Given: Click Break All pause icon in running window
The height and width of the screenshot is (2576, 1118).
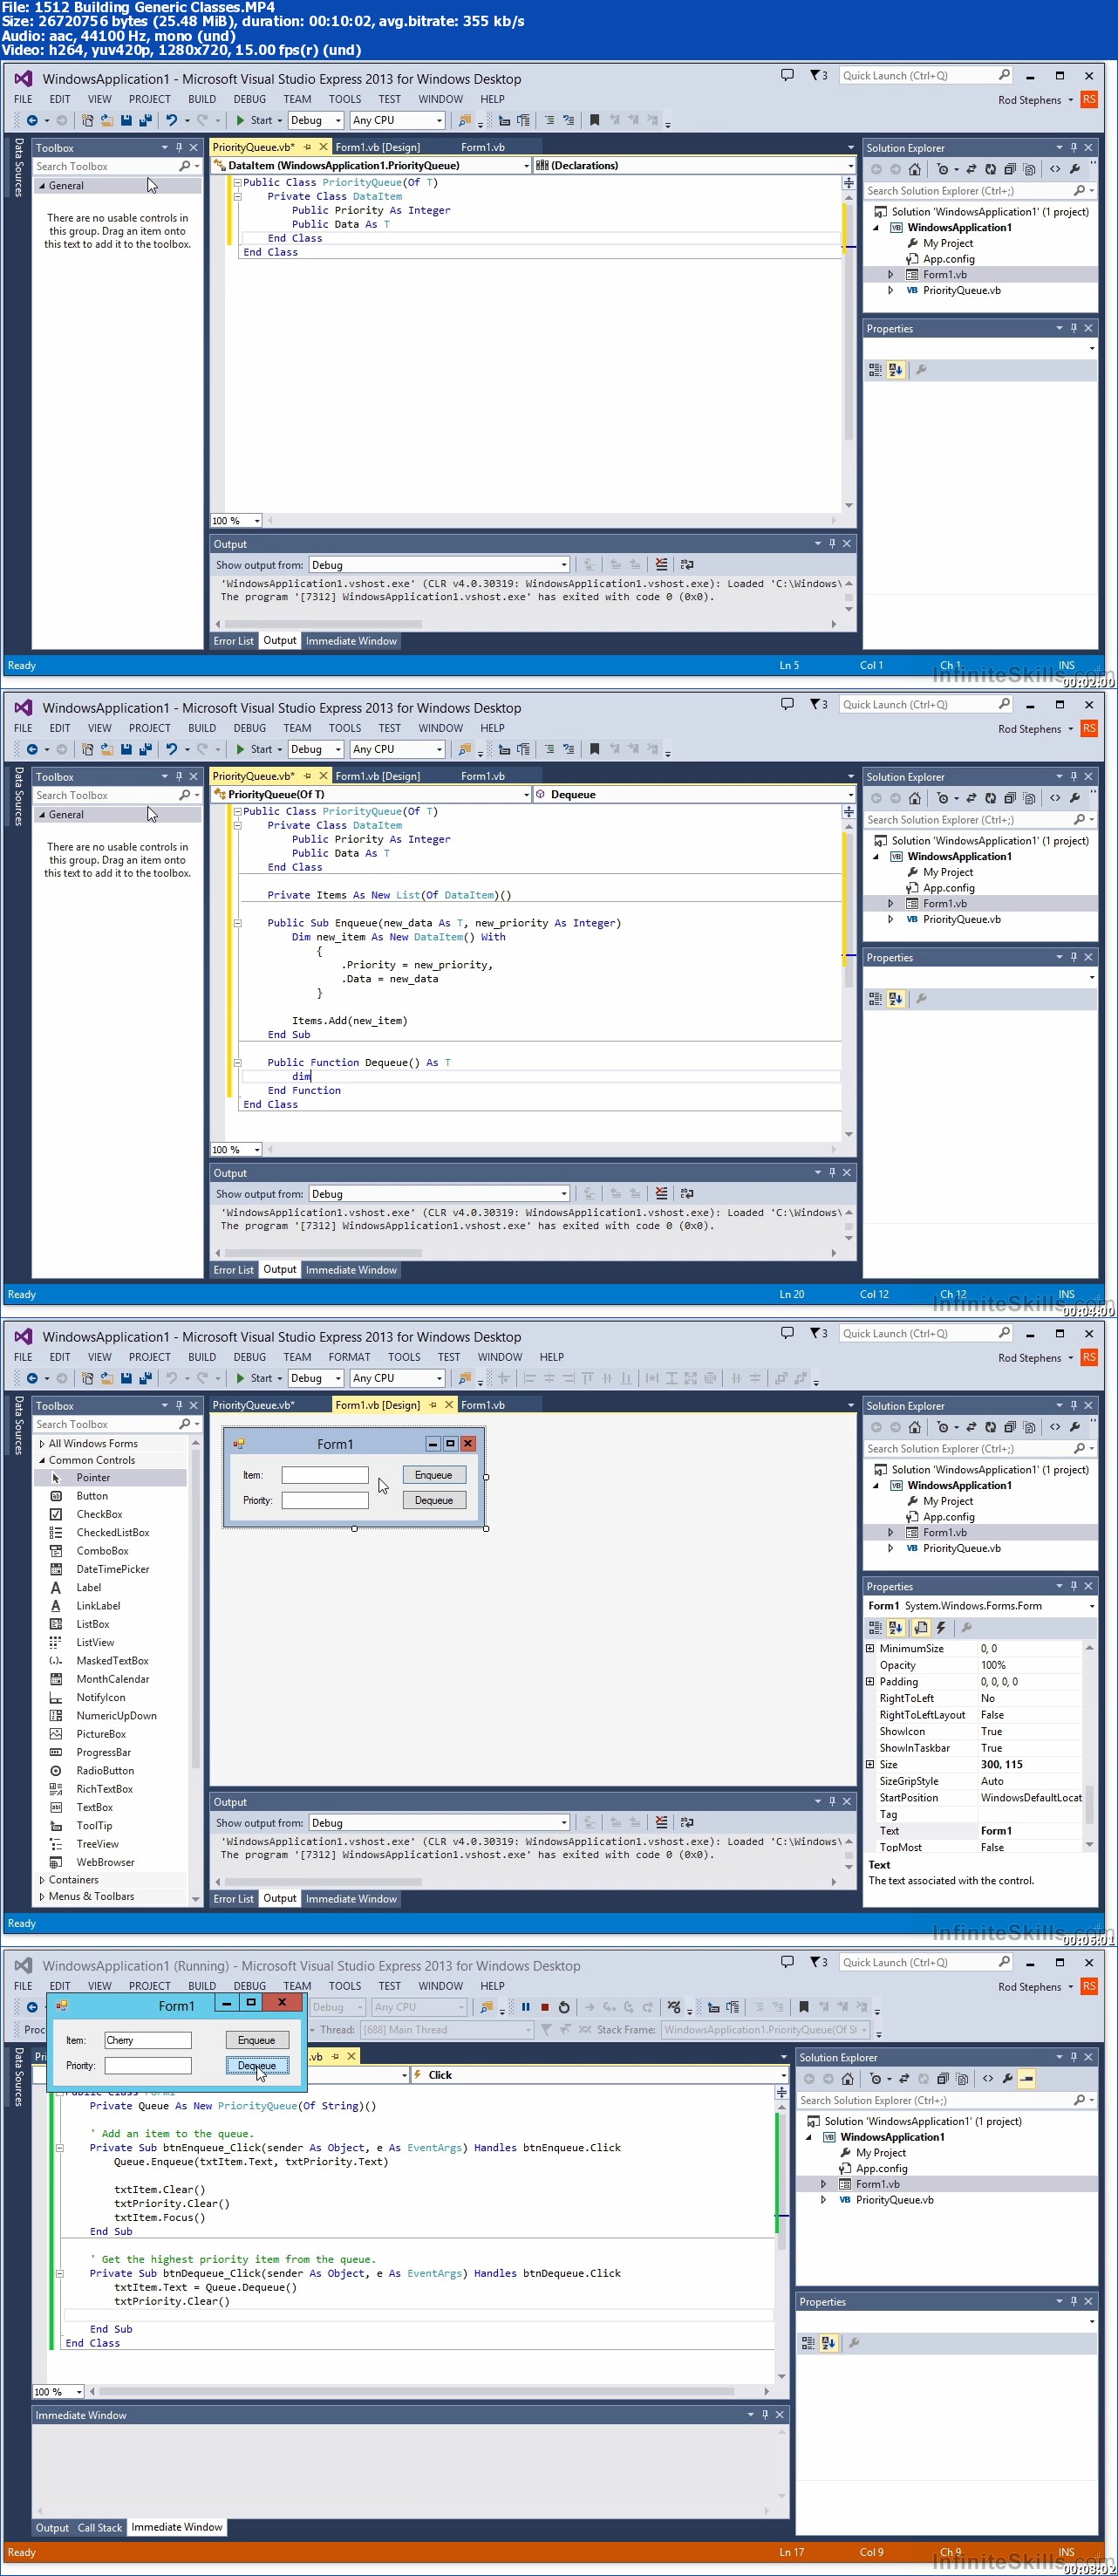Looking at the screenshot, I should tap(525, 2007).
